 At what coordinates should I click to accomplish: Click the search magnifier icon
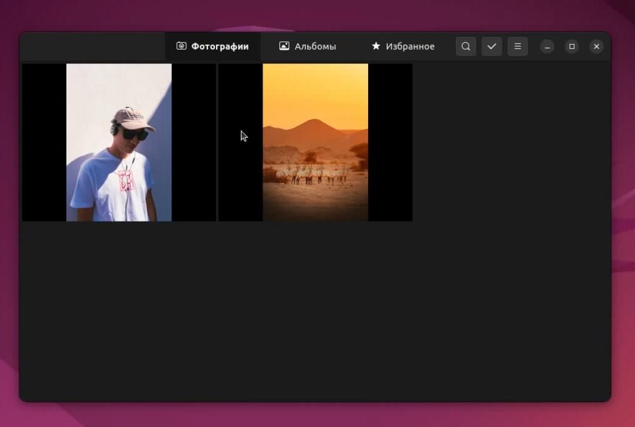coord(466,47)
